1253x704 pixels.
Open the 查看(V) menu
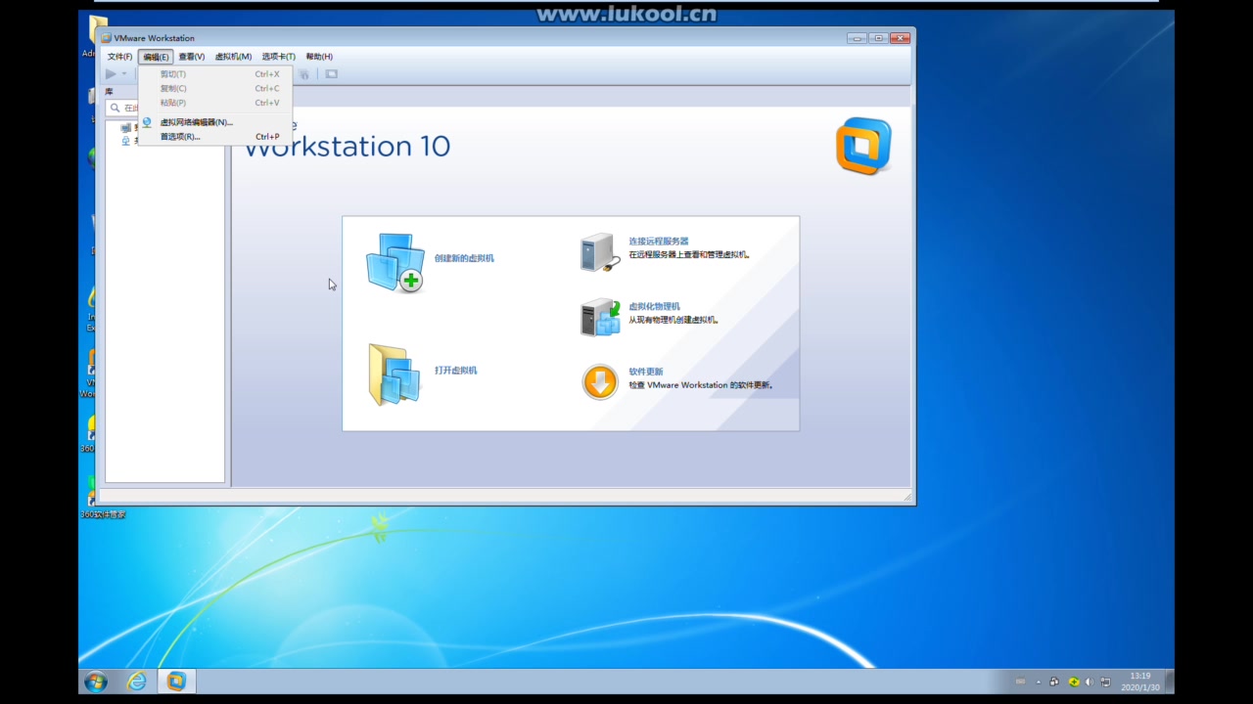click(x=189, y=56)
